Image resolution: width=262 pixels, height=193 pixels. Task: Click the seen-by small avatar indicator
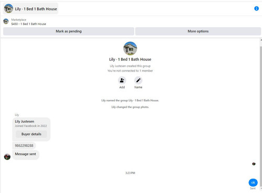point(254,164)
